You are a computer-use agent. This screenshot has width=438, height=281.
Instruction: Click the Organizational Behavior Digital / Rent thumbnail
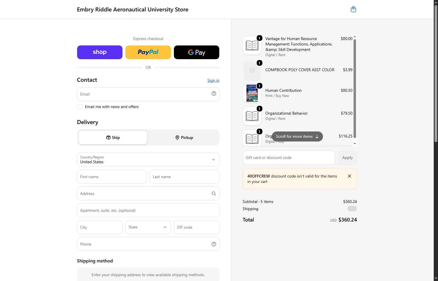[252, 116]
